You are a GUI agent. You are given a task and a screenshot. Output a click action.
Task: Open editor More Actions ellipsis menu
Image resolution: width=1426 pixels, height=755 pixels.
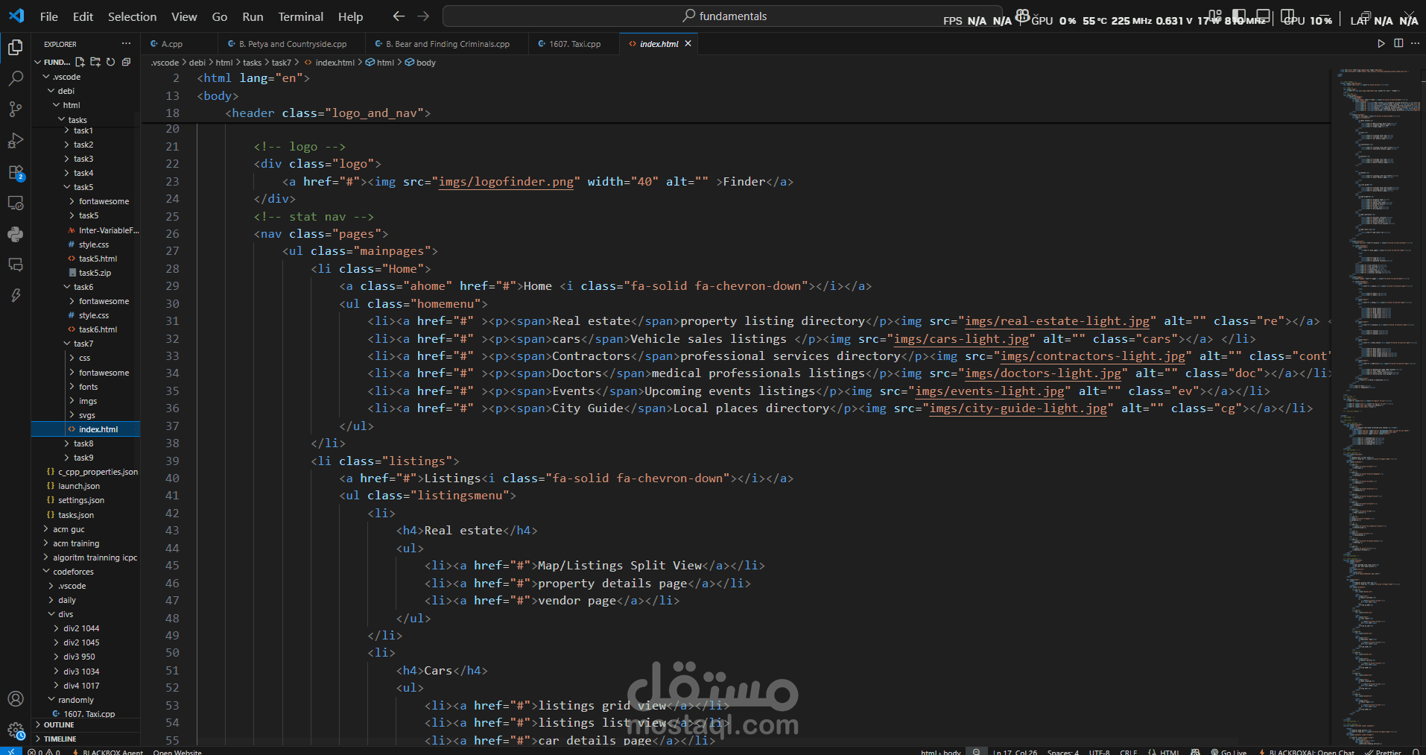(x=1415, y=44)
